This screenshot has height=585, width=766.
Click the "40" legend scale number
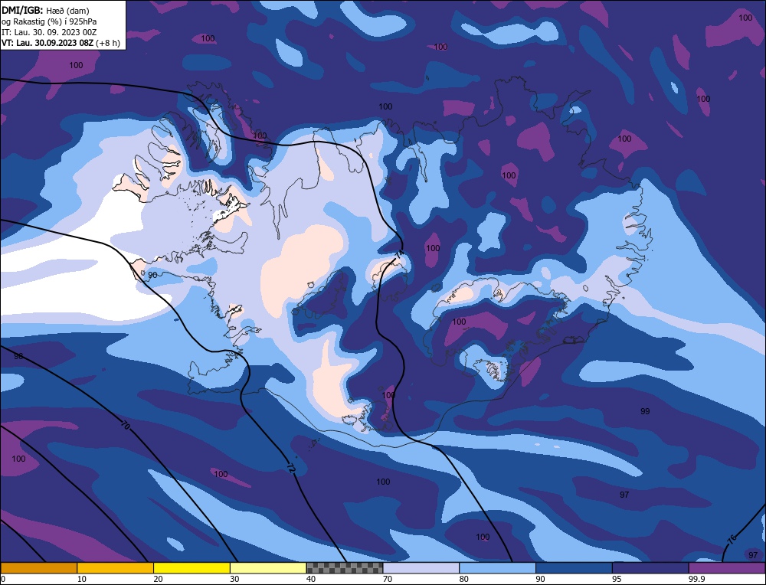coord(311,579)
